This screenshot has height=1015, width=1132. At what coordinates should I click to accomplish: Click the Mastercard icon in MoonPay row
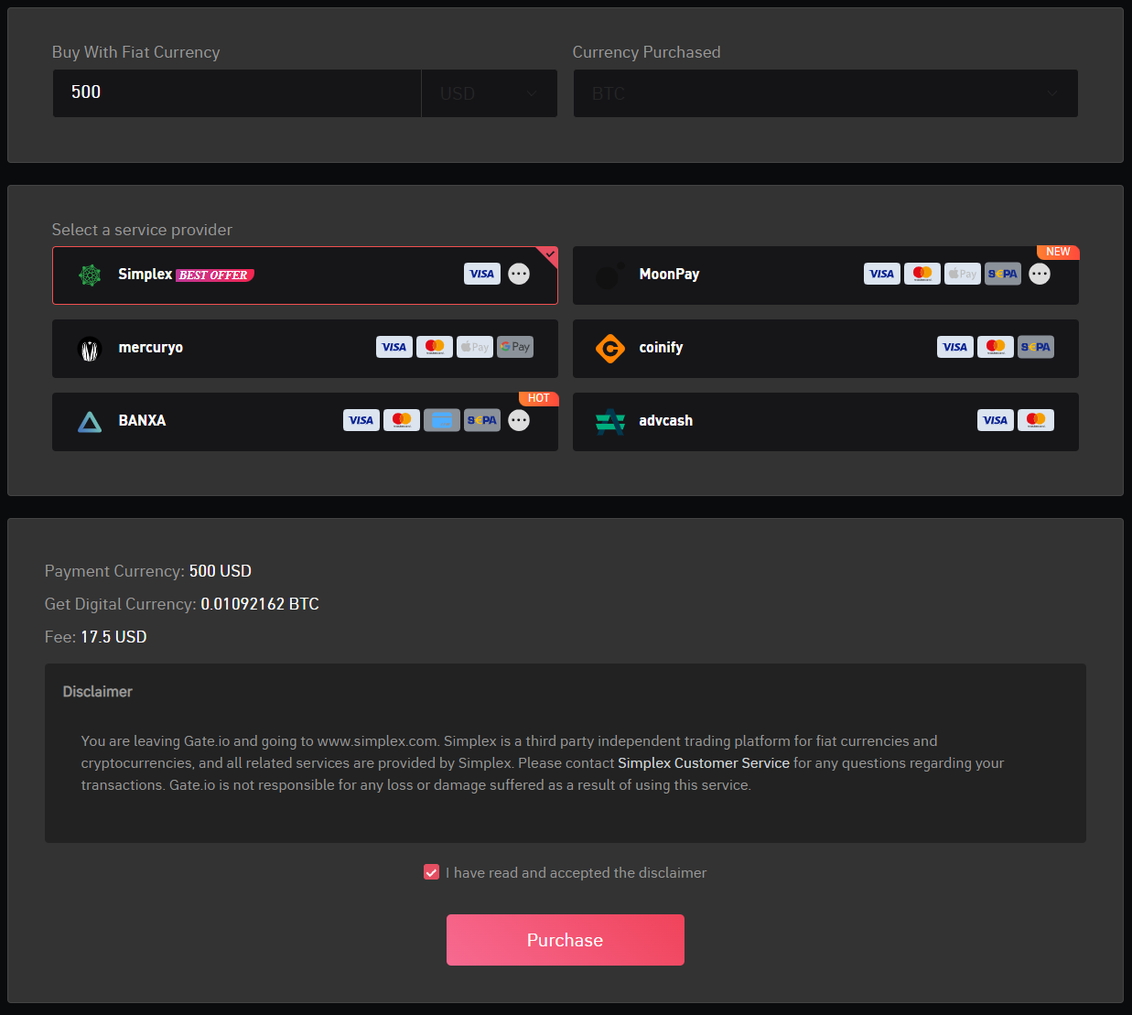(x=922, y=274)
